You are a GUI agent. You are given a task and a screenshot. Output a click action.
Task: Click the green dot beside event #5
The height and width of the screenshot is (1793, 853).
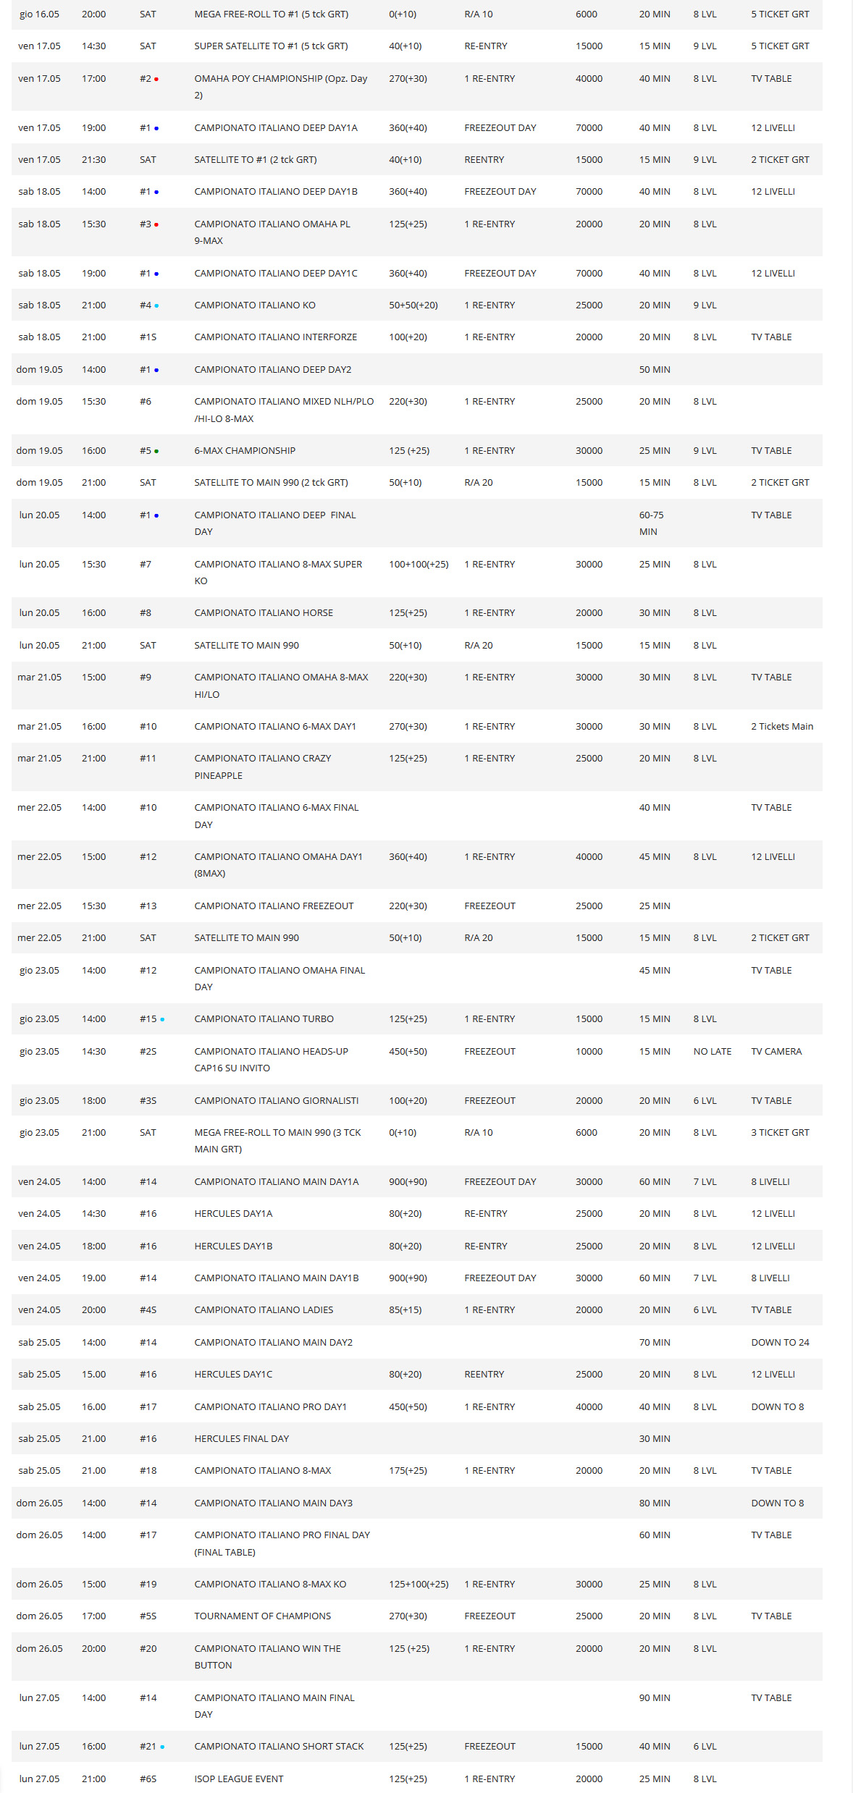pos(156,451)
